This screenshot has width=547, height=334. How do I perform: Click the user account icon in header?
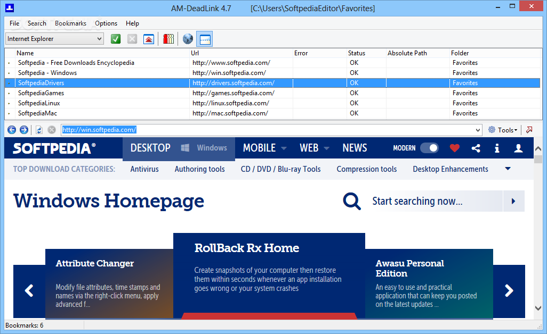[x=518, y=148]
